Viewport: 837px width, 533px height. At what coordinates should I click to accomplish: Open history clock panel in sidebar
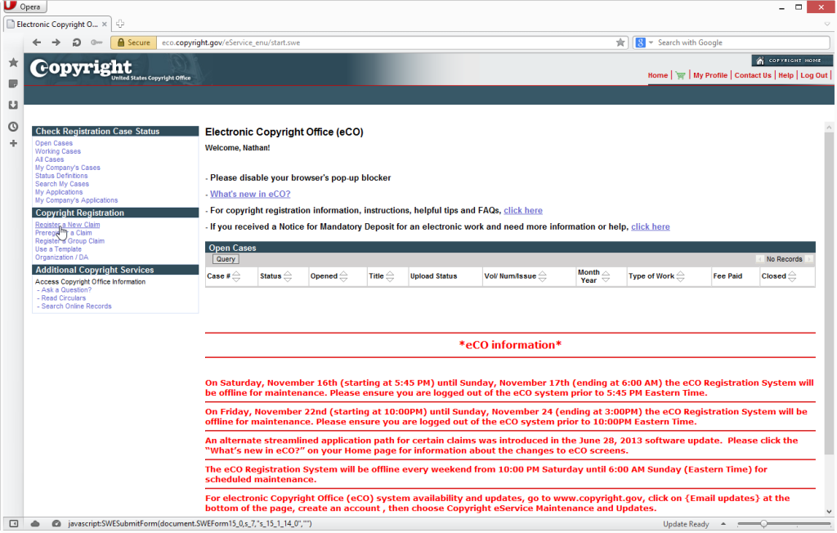13,127
